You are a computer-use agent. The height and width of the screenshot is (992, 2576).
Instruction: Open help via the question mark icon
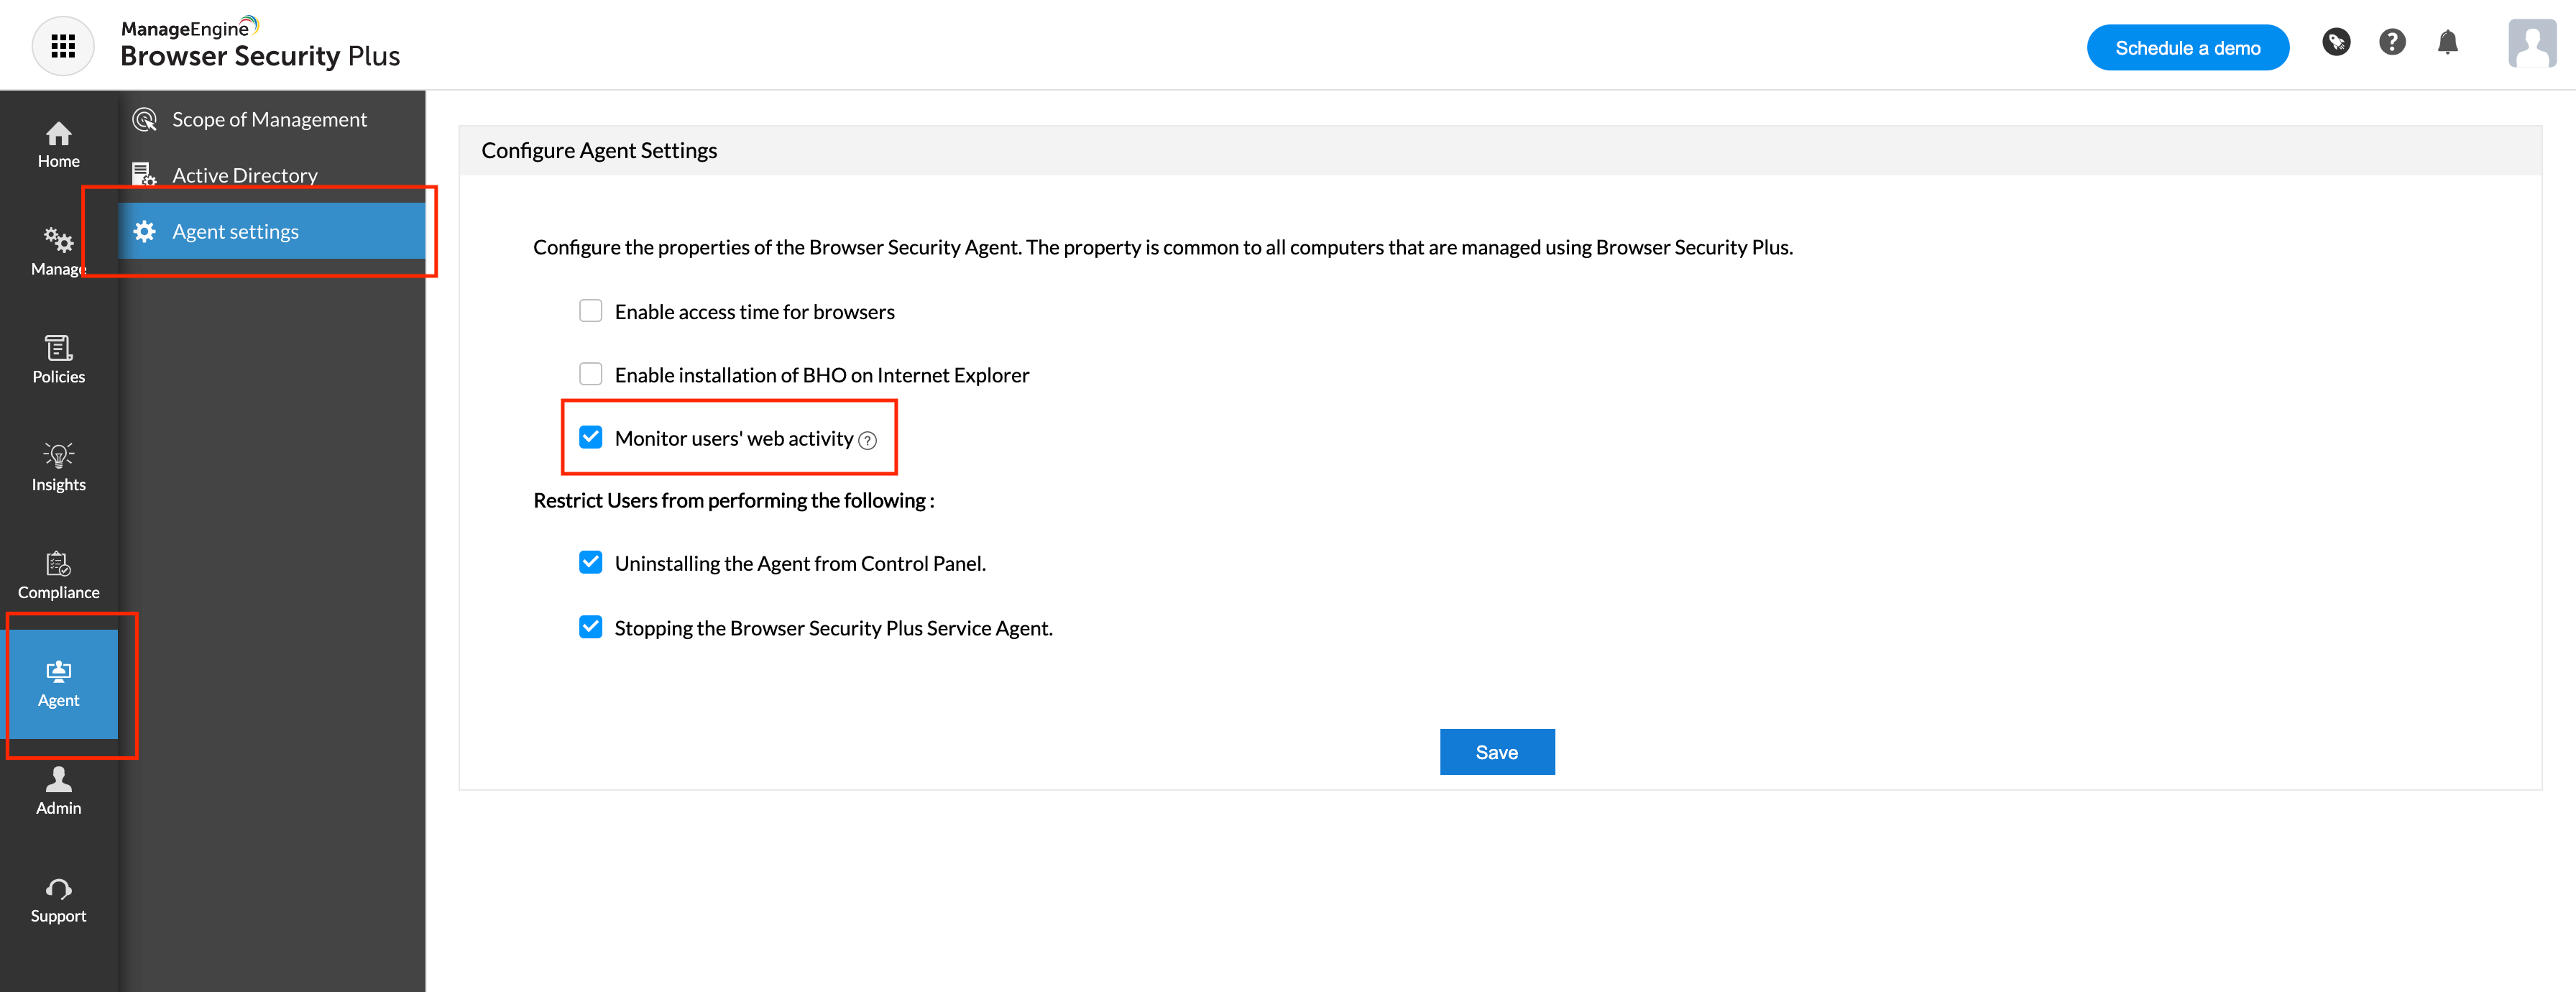point(2392,41)
